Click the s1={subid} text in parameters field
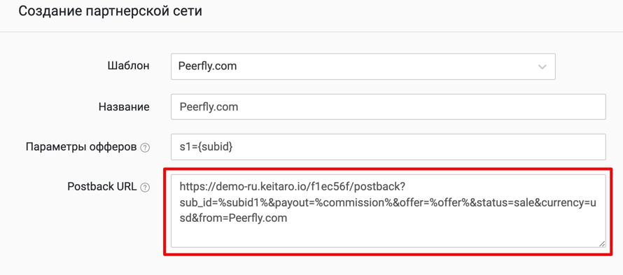This screenshot has width=623, height=275. [206, 147]
